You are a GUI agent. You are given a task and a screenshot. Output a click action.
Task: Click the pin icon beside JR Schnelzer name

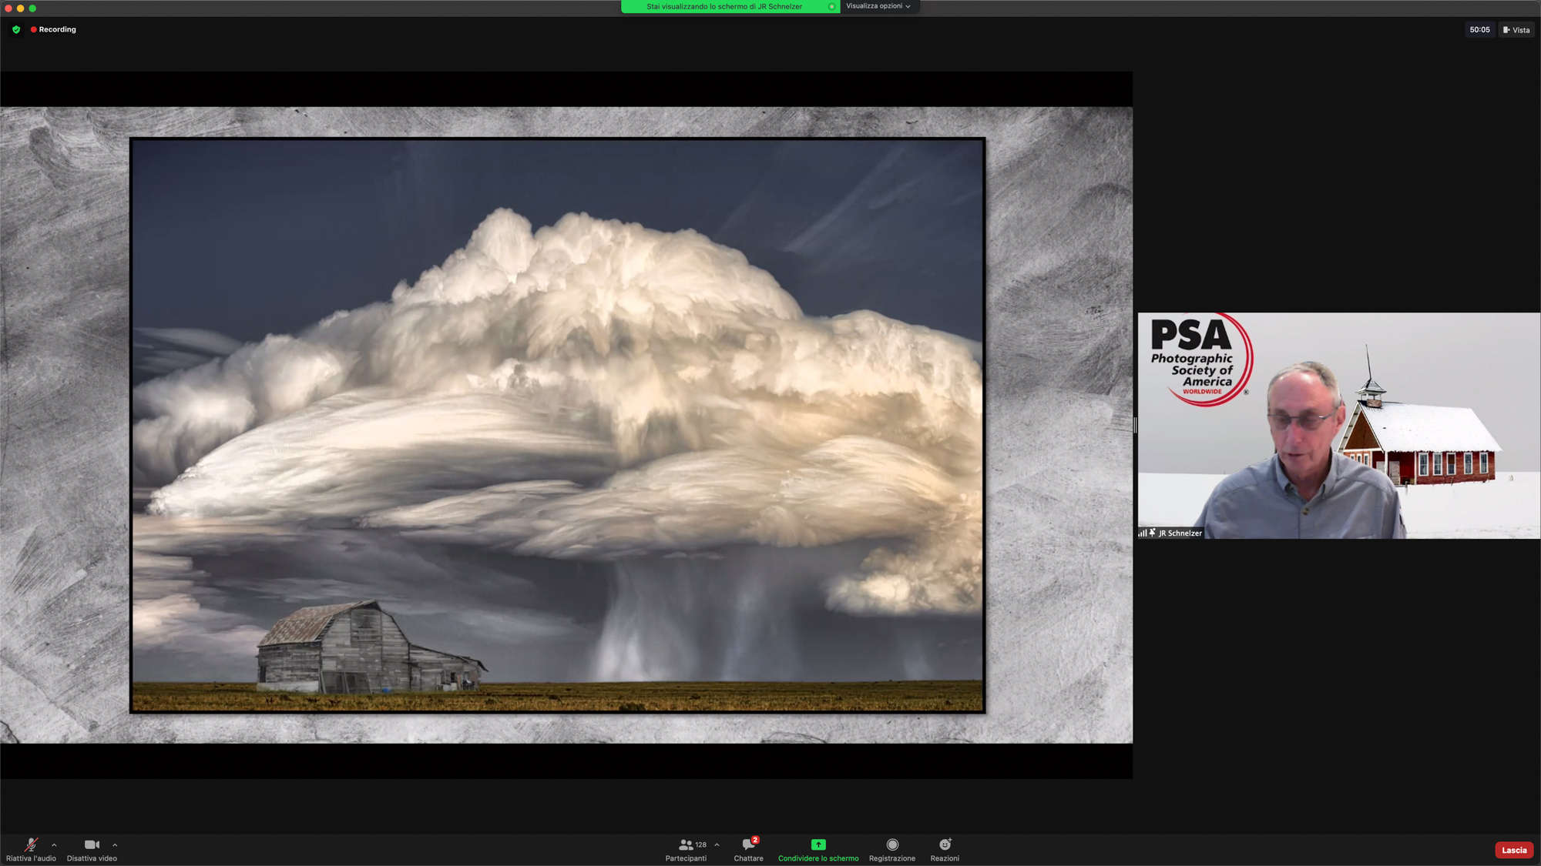point(1152,533)
